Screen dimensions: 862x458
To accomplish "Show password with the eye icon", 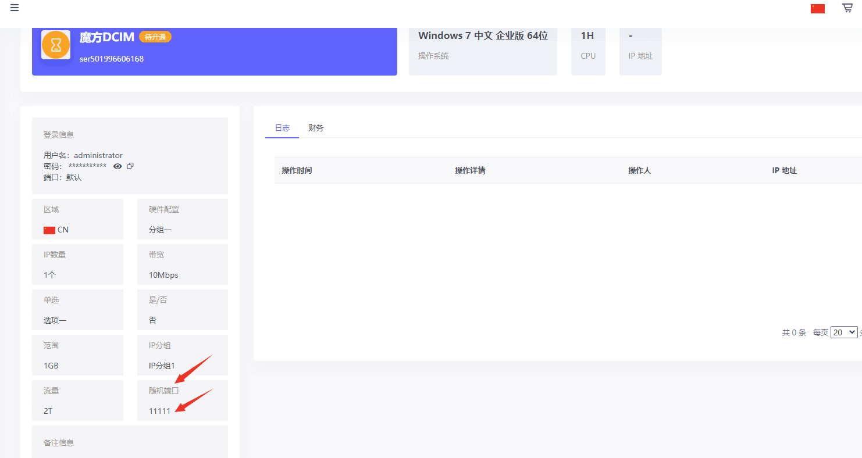I will 117,166.
